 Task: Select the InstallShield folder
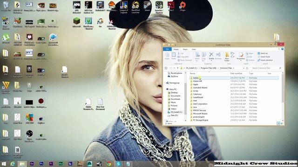click(x=198, y=97)
